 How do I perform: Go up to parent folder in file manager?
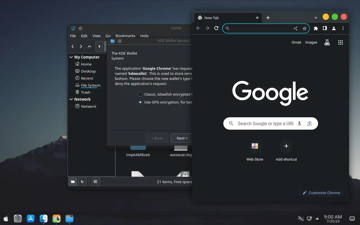(89, 46)
